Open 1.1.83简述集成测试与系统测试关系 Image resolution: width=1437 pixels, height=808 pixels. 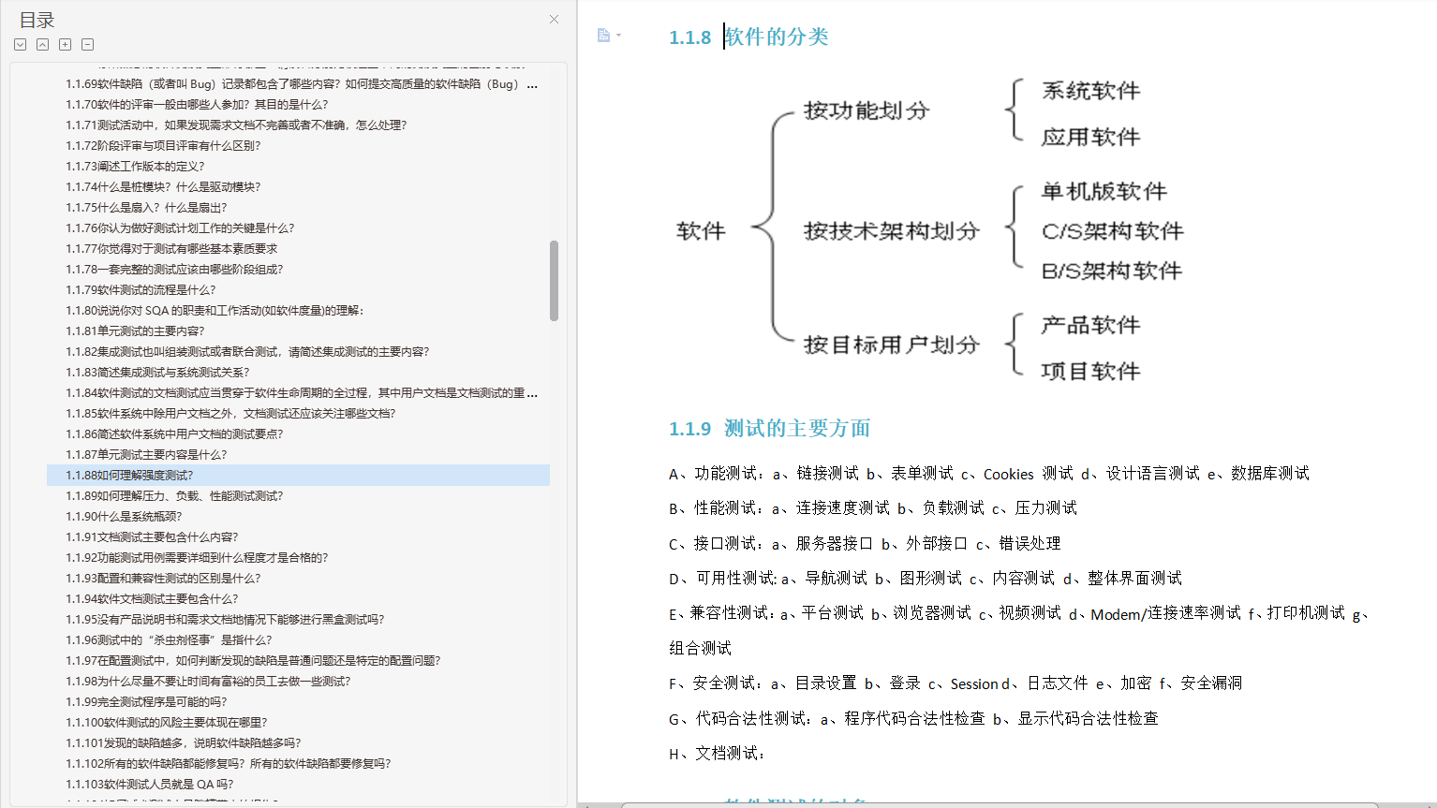pyautogui.click(x=157, y=373)
